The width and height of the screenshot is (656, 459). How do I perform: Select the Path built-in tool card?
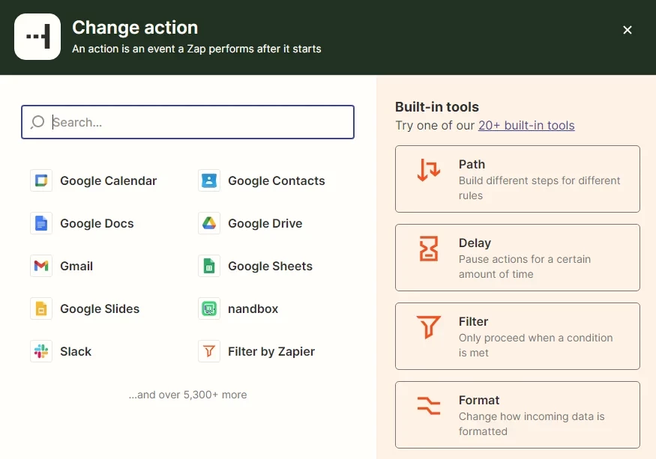517,179
